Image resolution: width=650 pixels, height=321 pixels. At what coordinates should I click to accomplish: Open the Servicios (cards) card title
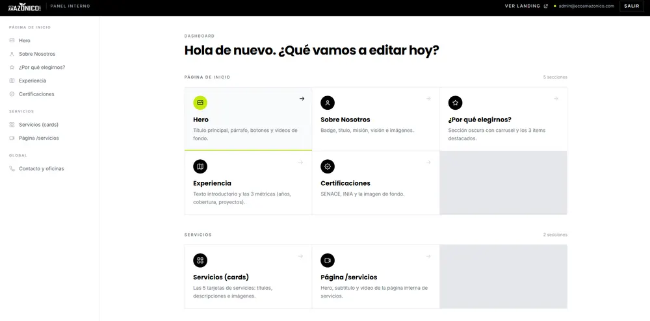click(221, 277)
